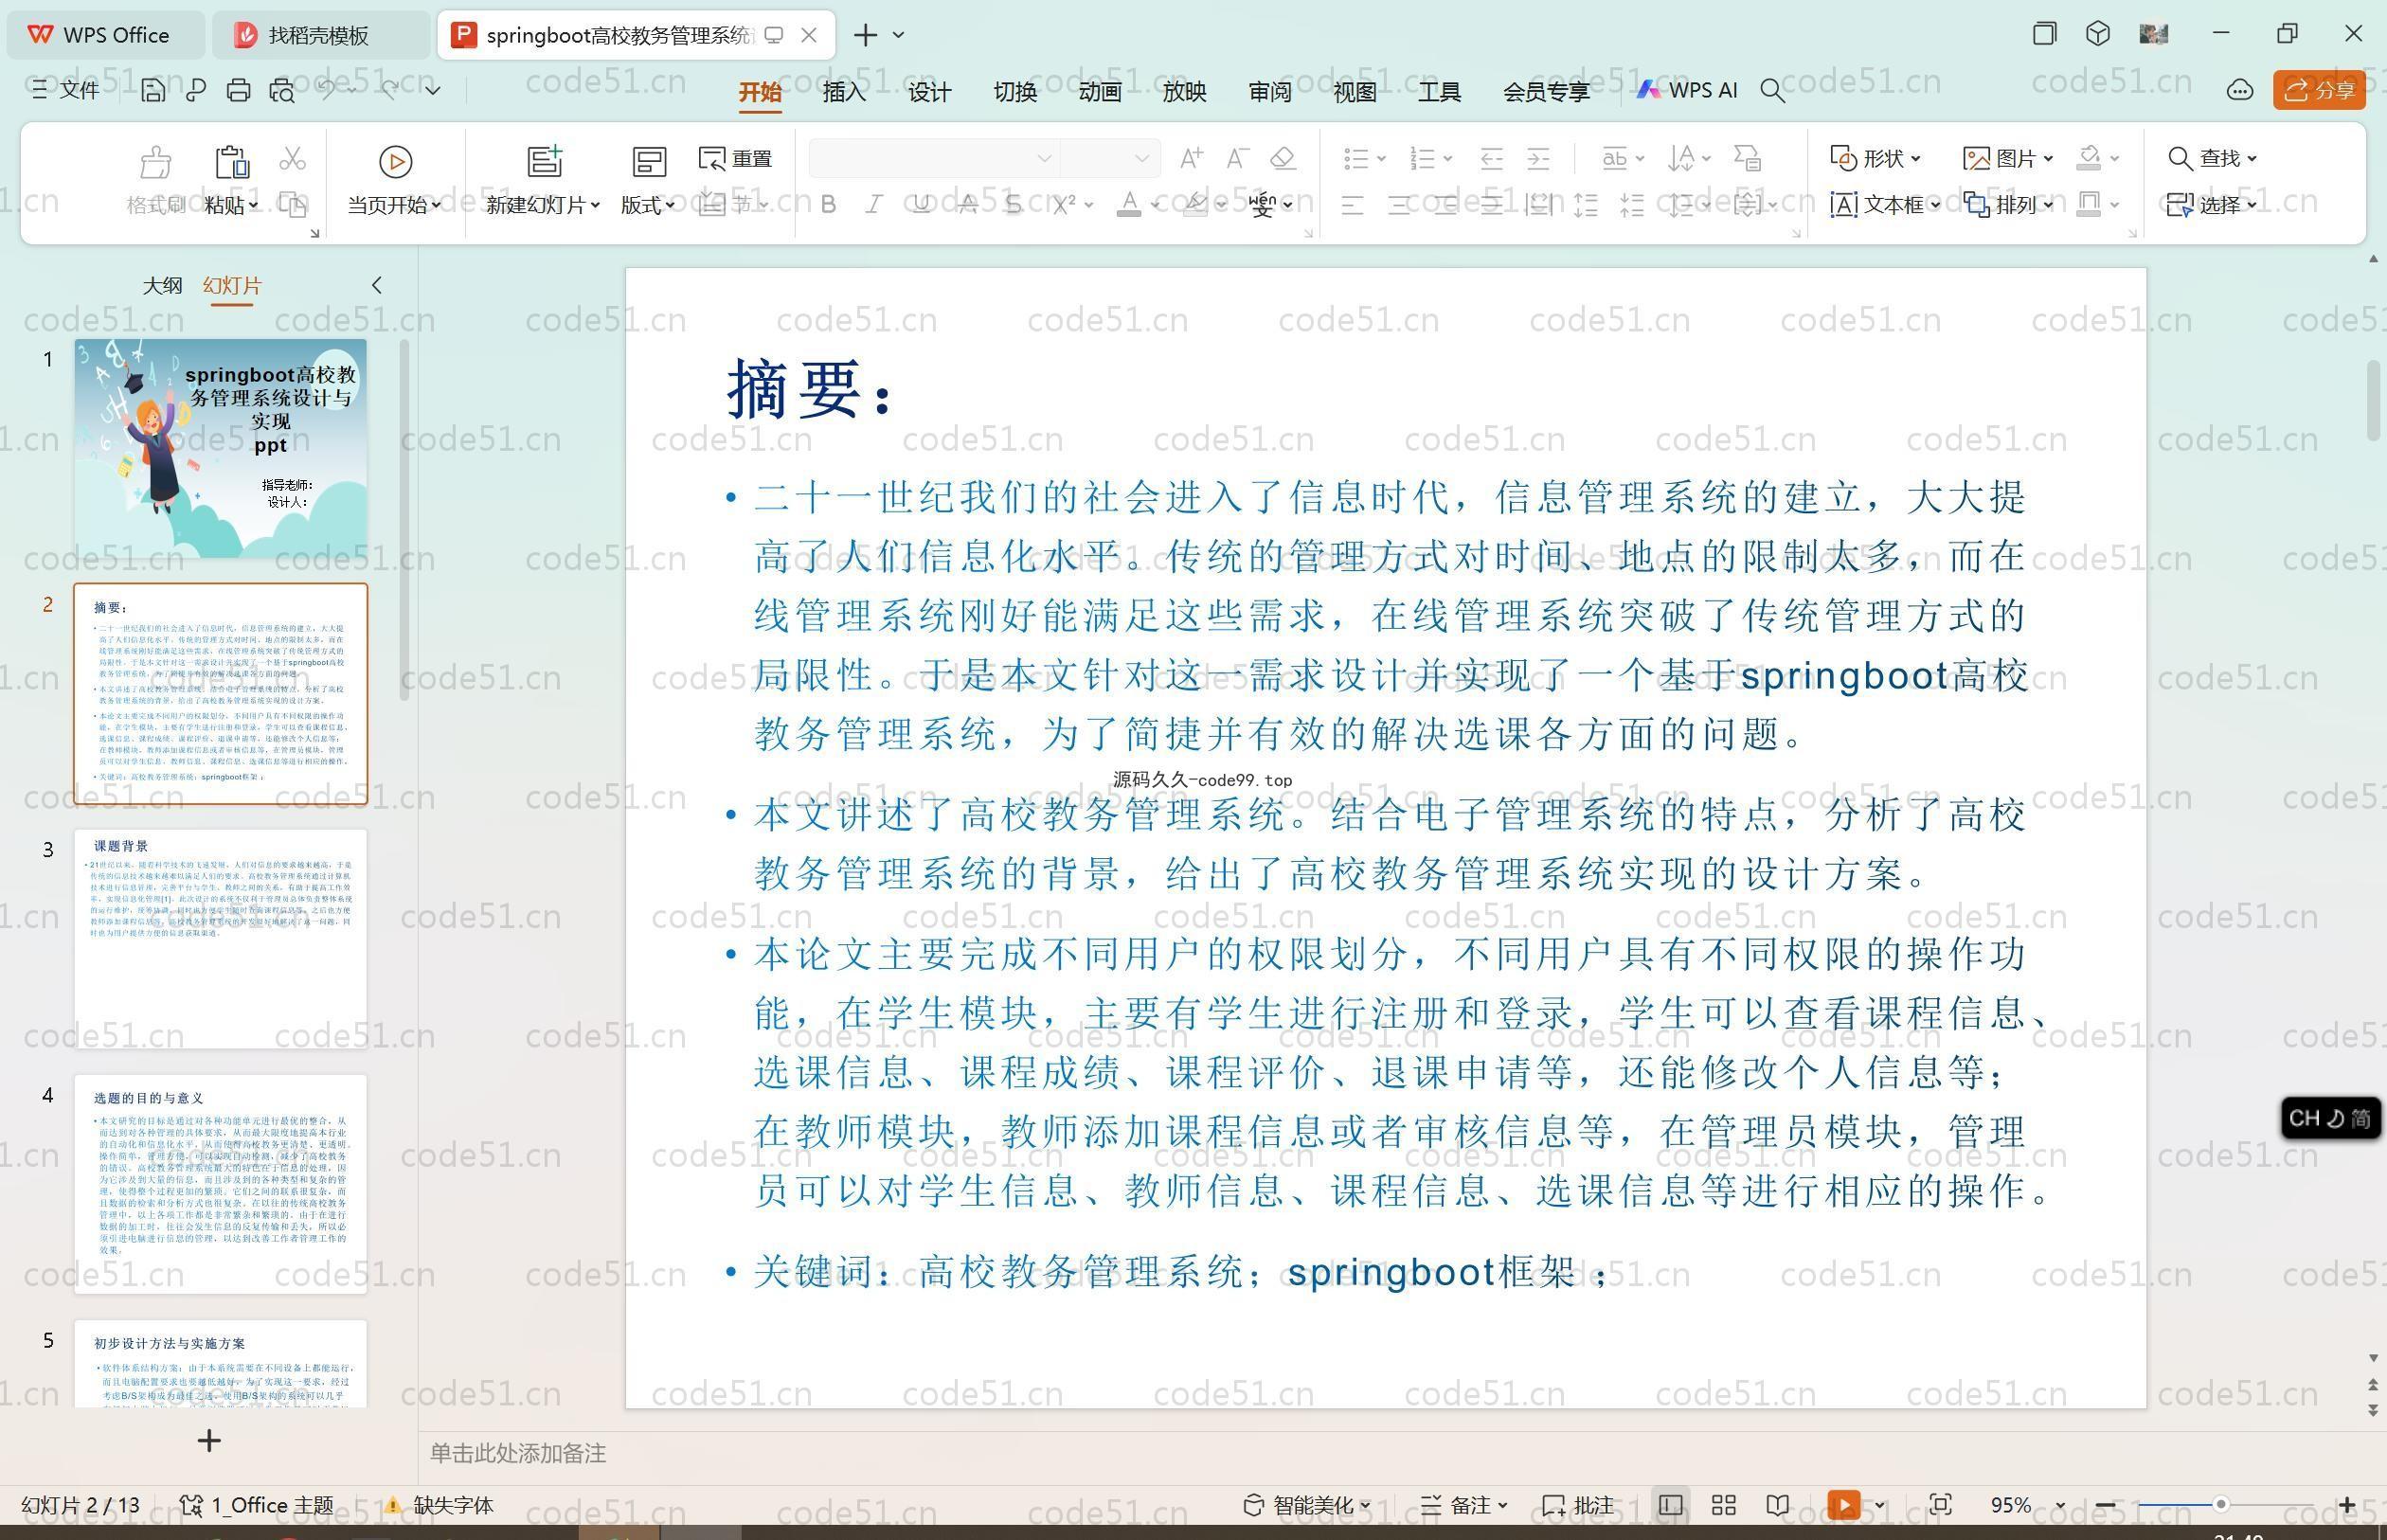The width and height of the screenshot is (2387, 1540).
Task: Switch to Animation (动画) tab
Action: 1099,91
